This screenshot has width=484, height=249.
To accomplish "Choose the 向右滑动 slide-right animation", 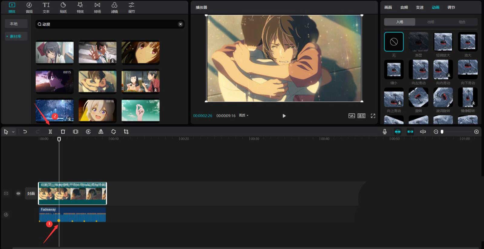I will (443, 70).
